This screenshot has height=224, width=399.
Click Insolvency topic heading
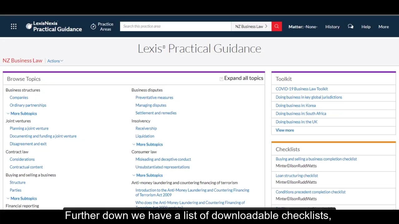pos(141,121)
